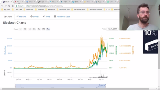Open the bitcointalk best bookmark folder

[63, 9]
